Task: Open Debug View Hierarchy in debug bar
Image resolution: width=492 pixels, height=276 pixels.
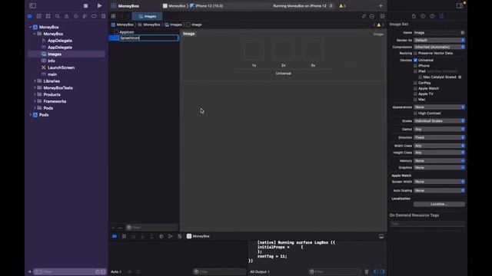Action: point(161,236)
